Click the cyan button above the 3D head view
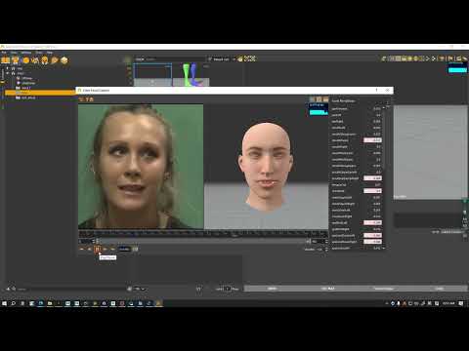Viewport: 469px width, 351px height. click(x=319, y=112)
